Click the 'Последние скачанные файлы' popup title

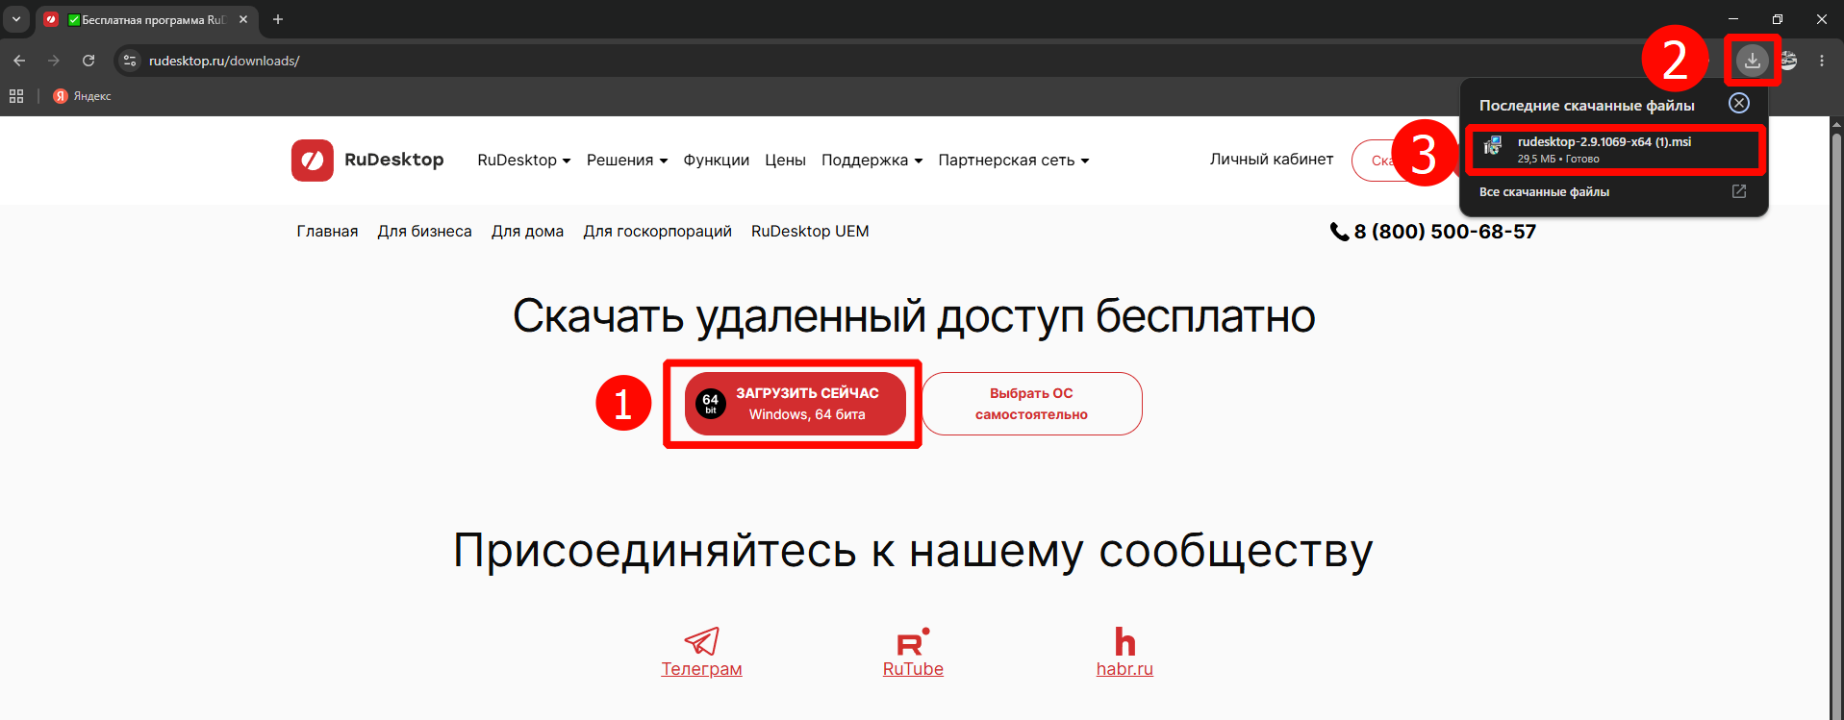[x=1587, y=106]
